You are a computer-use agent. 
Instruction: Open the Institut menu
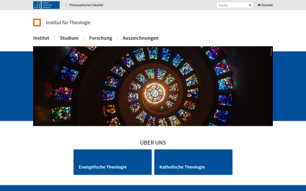(41, 38)
